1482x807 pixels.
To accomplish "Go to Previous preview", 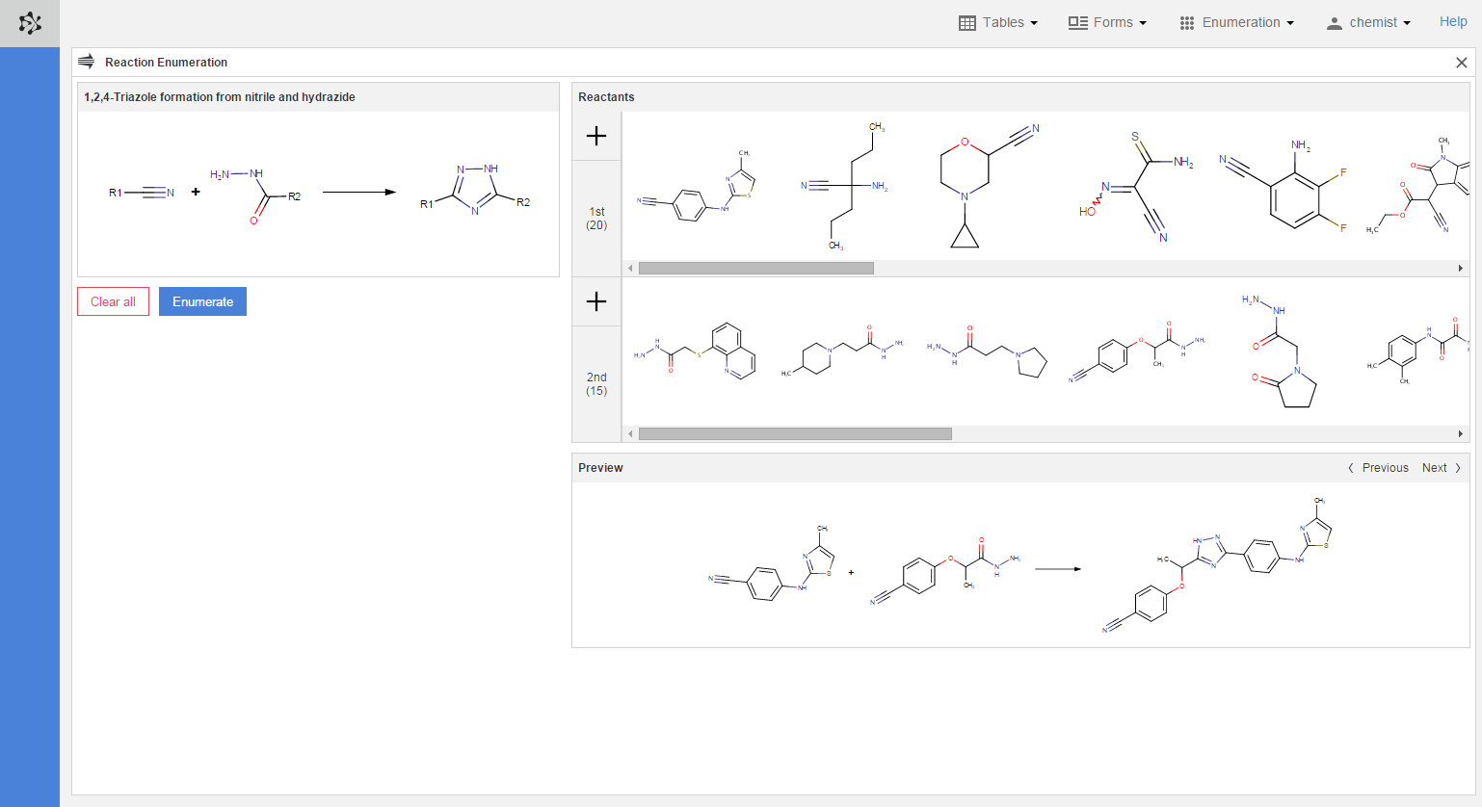I will [1378, 468].
